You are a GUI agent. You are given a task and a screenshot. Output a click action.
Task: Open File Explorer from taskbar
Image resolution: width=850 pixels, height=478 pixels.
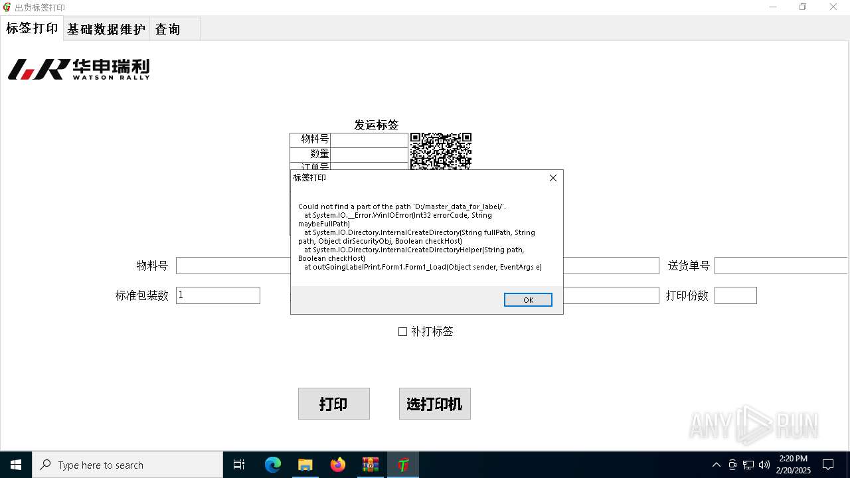pyautogui.click(x=305, y=465)
